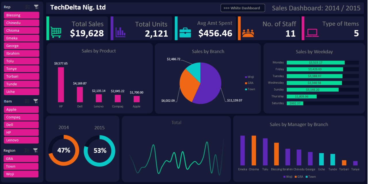Toggle the Apple item filter

[21, 109]
